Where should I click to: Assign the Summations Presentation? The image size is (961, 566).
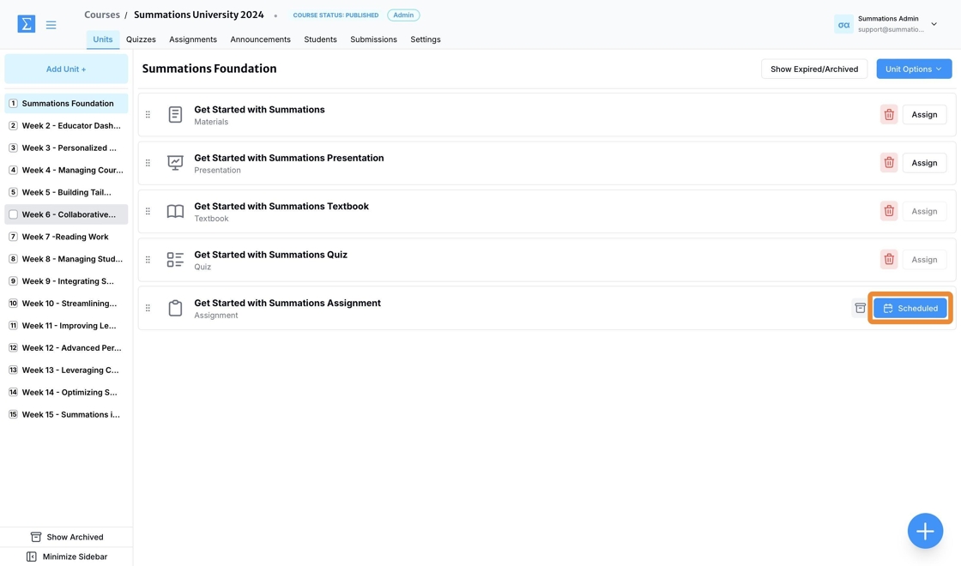pyautogui.click(x=924, y=163)
